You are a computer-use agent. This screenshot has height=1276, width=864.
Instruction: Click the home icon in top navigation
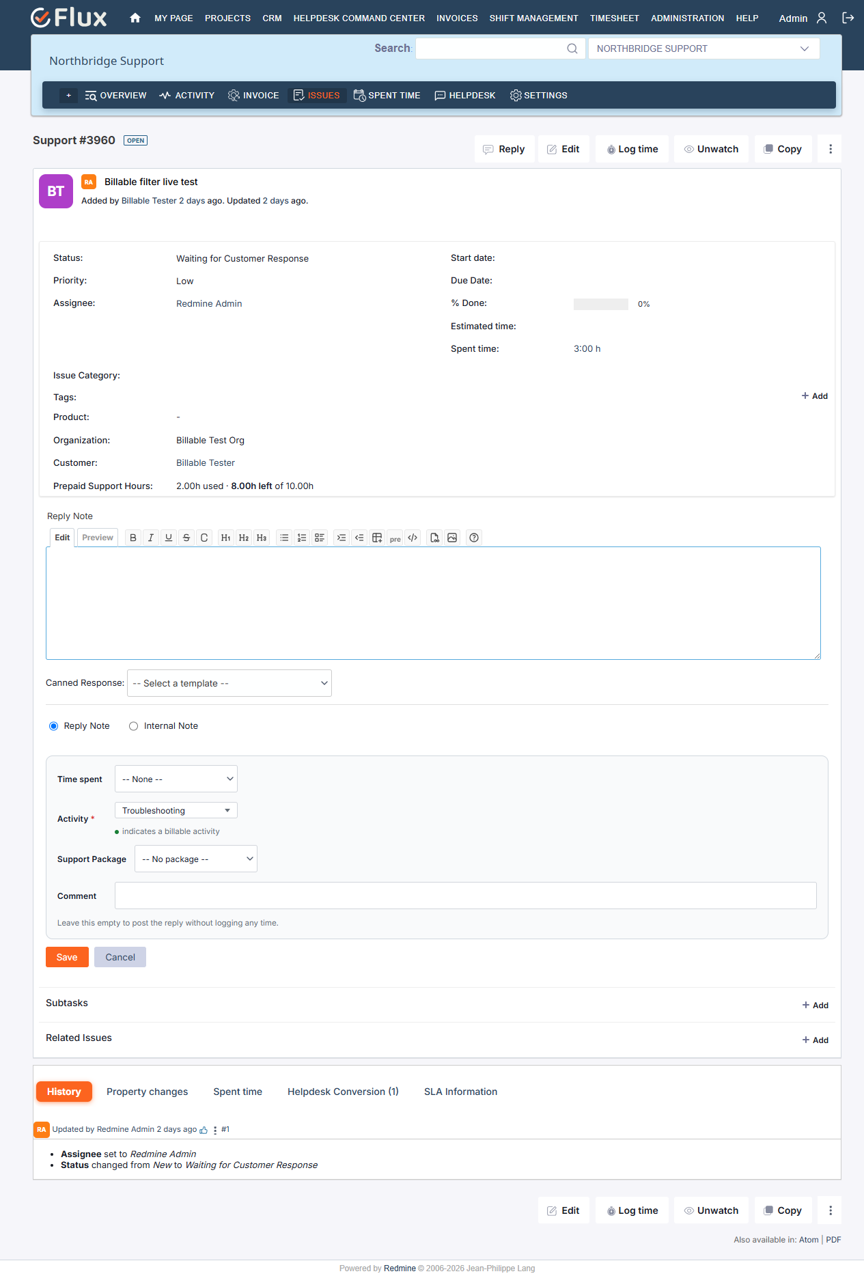[x=135, y=18]
